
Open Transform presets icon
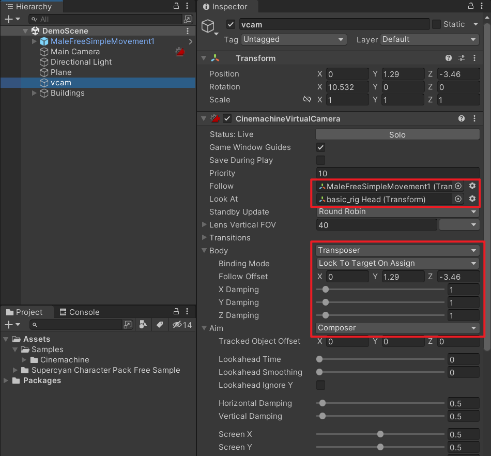pyautogui.click(x=462, y=58)
